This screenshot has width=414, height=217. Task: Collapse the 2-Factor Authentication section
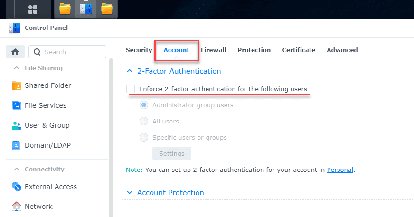(129, 71)
